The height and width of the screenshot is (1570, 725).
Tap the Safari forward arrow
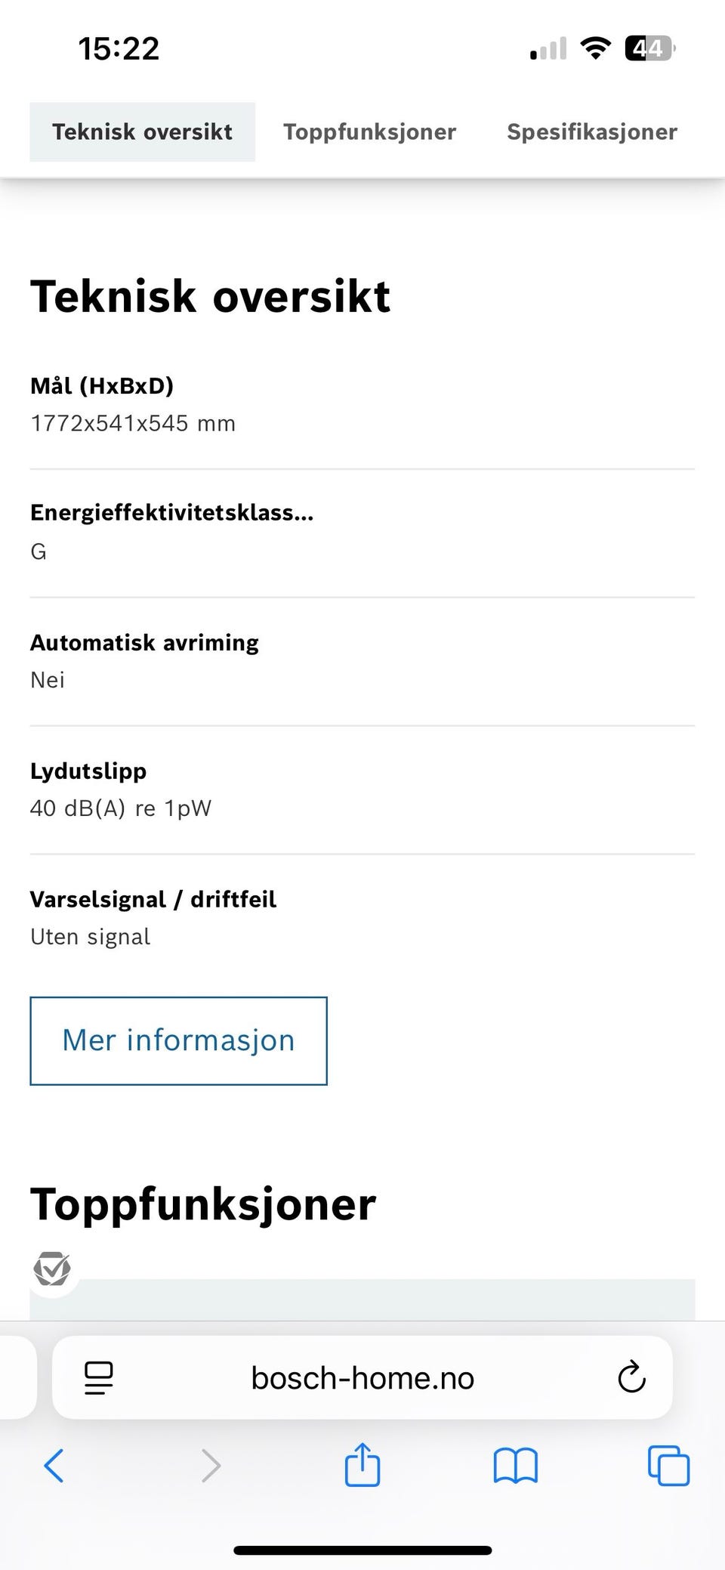211,1466
